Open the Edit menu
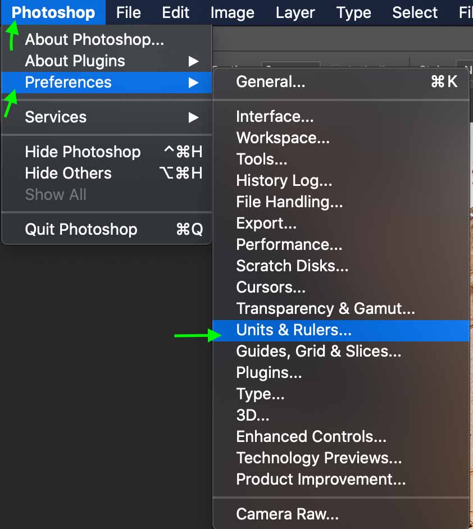Viewport: 473px width, 529px height. [x=175, y=13]
